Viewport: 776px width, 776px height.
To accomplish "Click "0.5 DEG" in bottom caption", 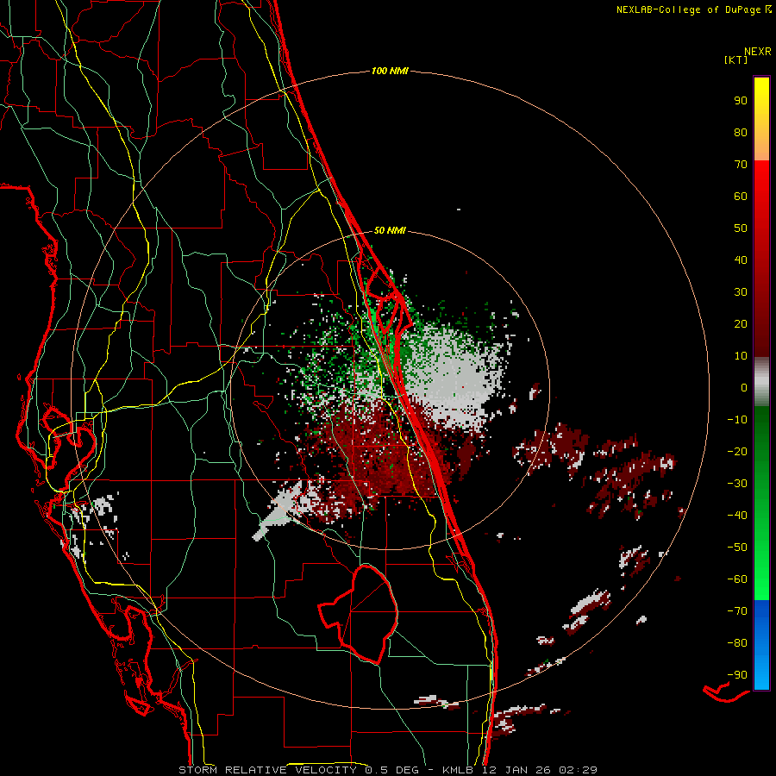I will [391, 770].
